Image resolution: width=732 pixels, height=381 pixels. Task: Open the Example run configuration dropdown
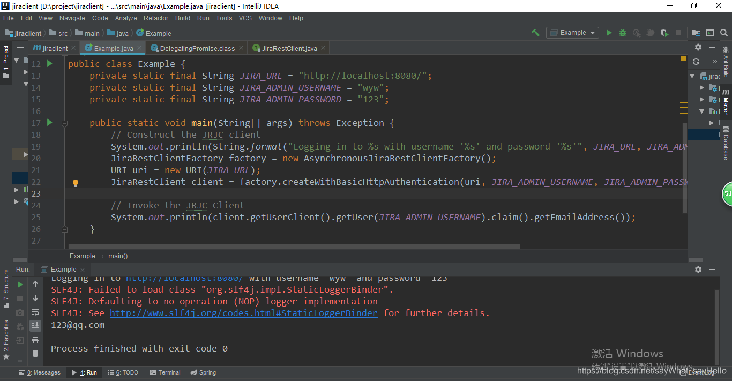(x=572, y=33)
